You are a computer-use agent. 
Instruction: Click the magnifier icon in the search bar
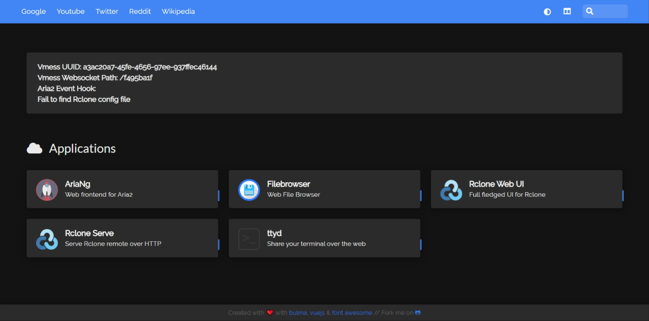590,11
